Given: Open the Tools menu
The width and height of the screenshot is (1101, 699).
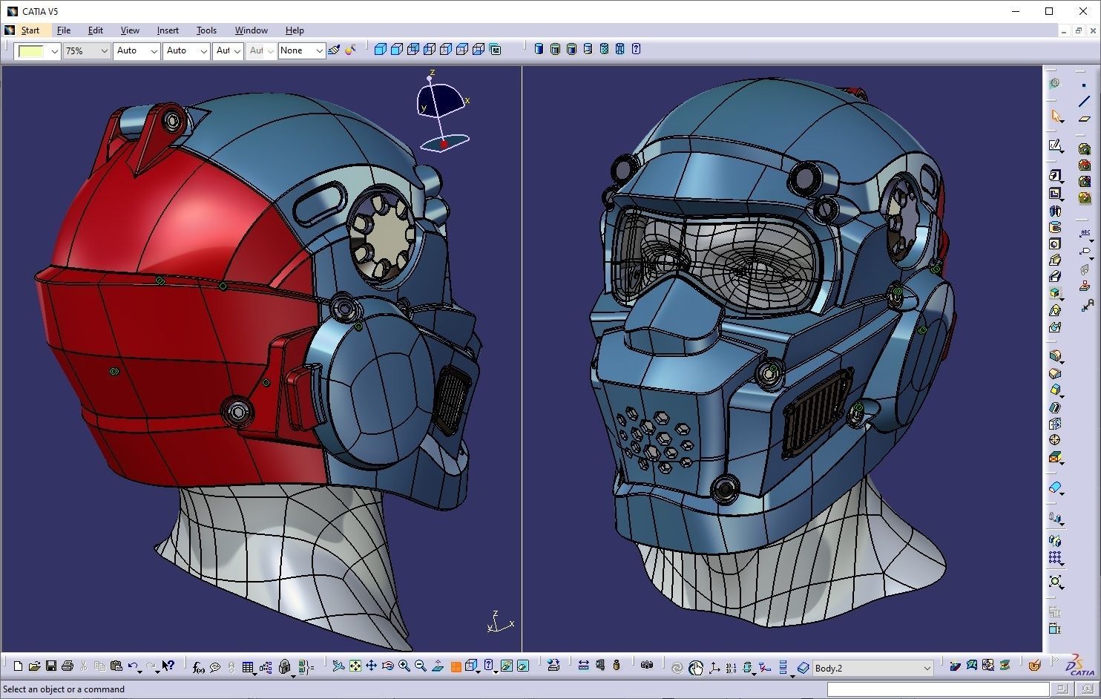Looking at the screenshot, I should (x=206, y=30).
